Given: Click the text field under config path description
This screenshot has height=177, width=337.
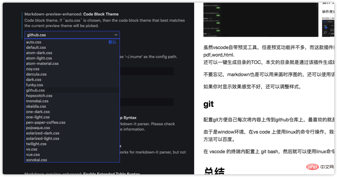Looking at the screenshot, I should (147, 71).
